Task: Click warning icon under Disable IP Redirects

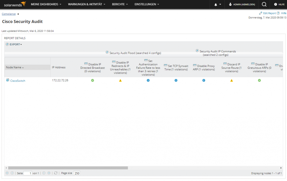Action: (120, 81)
